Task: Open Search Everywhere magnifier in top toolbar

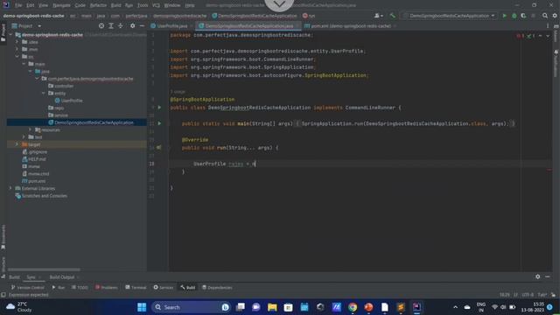Action: click(x=545, y=16)
